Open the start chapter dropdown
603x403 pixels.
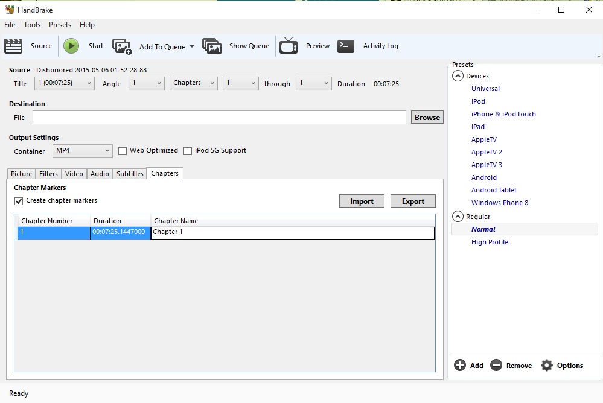pyautogui.click(x=240, y=83)
